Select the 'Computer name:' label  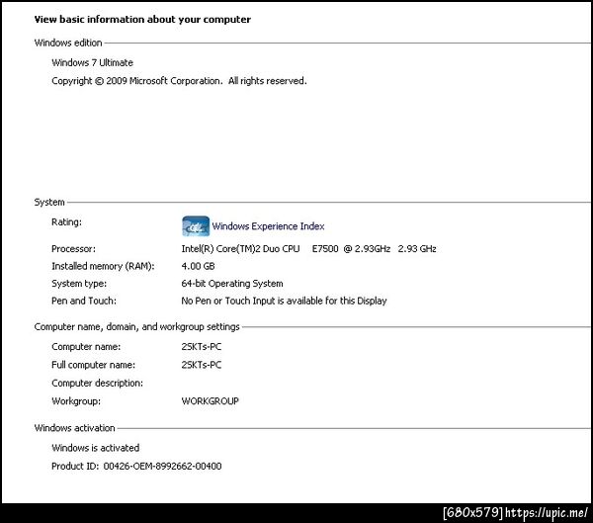[86, 347]
